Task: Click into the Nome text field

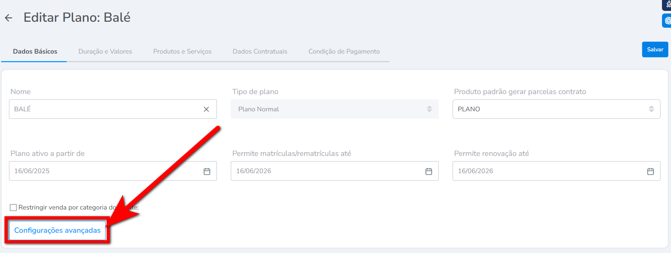Action: click(105, 109)
